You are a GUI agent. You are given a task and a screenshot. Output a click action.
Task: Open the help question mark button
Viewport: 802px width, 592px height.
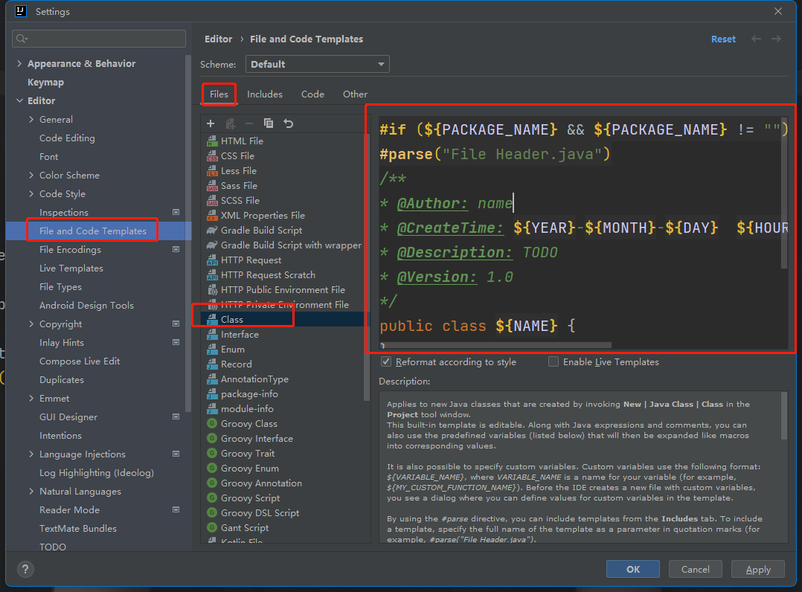[25, 569]
